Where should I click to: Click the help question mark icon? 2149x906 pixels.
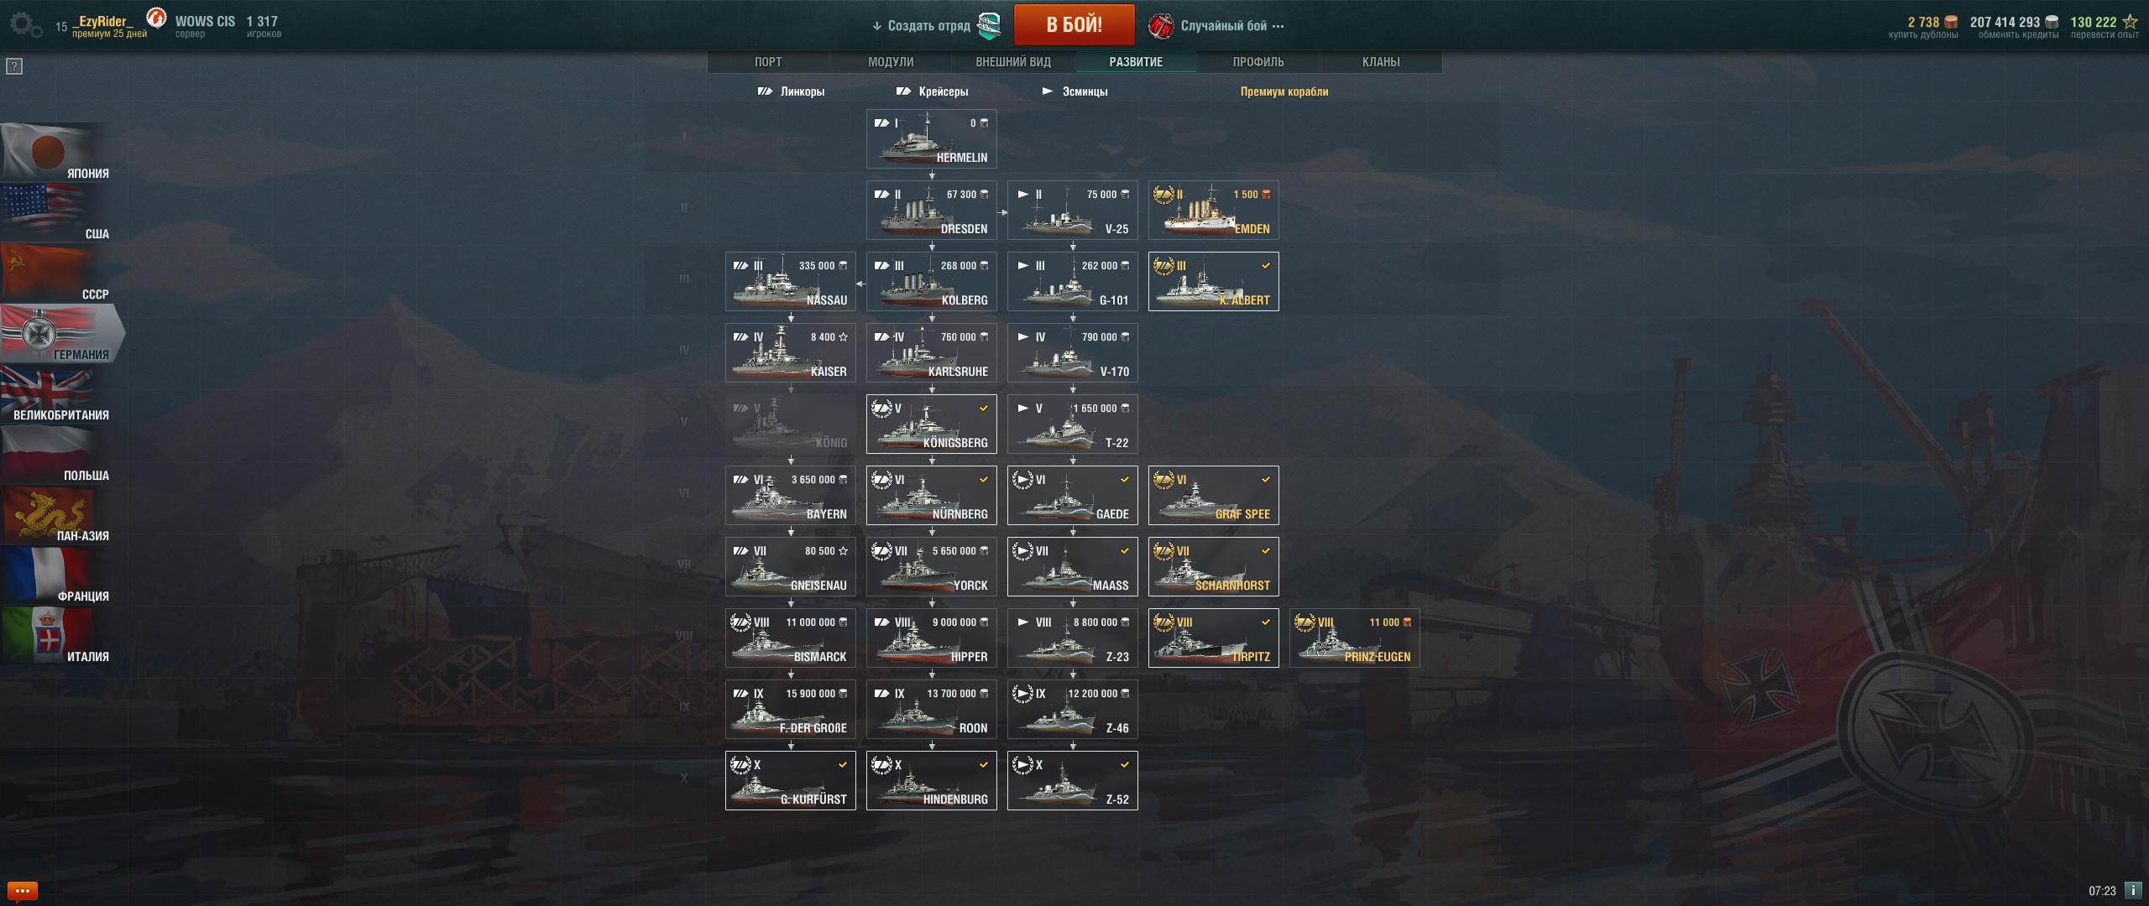tap(14, 66)
